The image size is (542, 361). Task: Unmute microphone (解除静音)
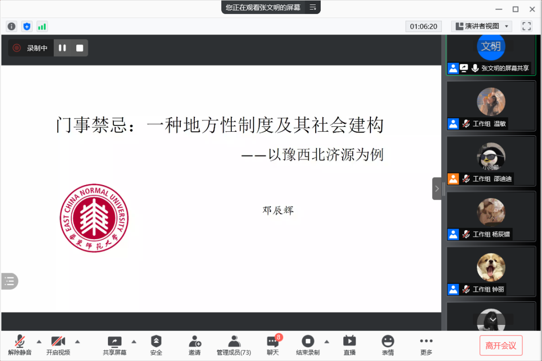[x=20, y=345]
